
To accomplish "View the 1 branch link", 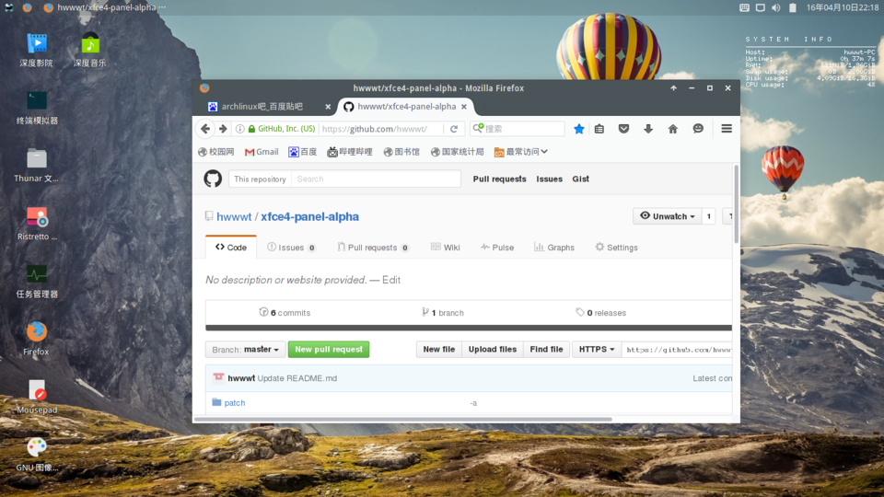I will (x=443, y=313).
